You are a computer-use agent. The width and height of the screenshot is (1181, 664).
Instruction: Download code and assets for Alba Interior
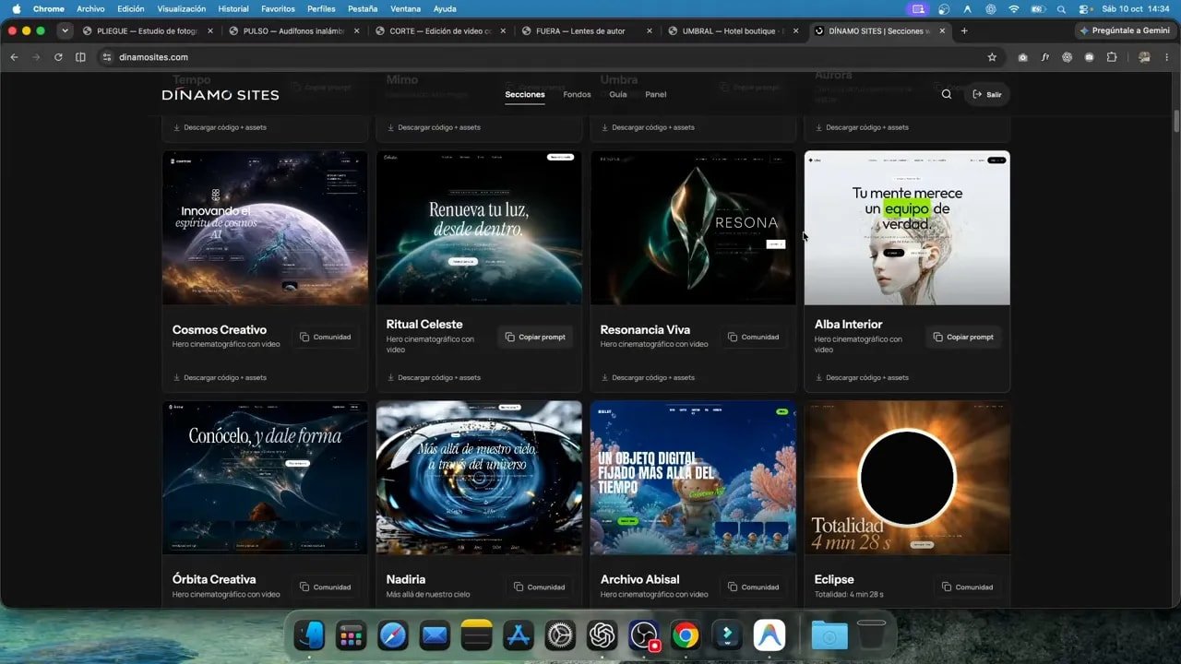coord(862,377)
